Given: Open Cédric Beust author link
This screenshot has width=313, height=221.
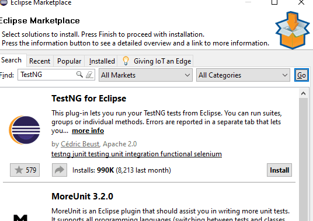Looking at the screenshot, I should click(80, 144).
